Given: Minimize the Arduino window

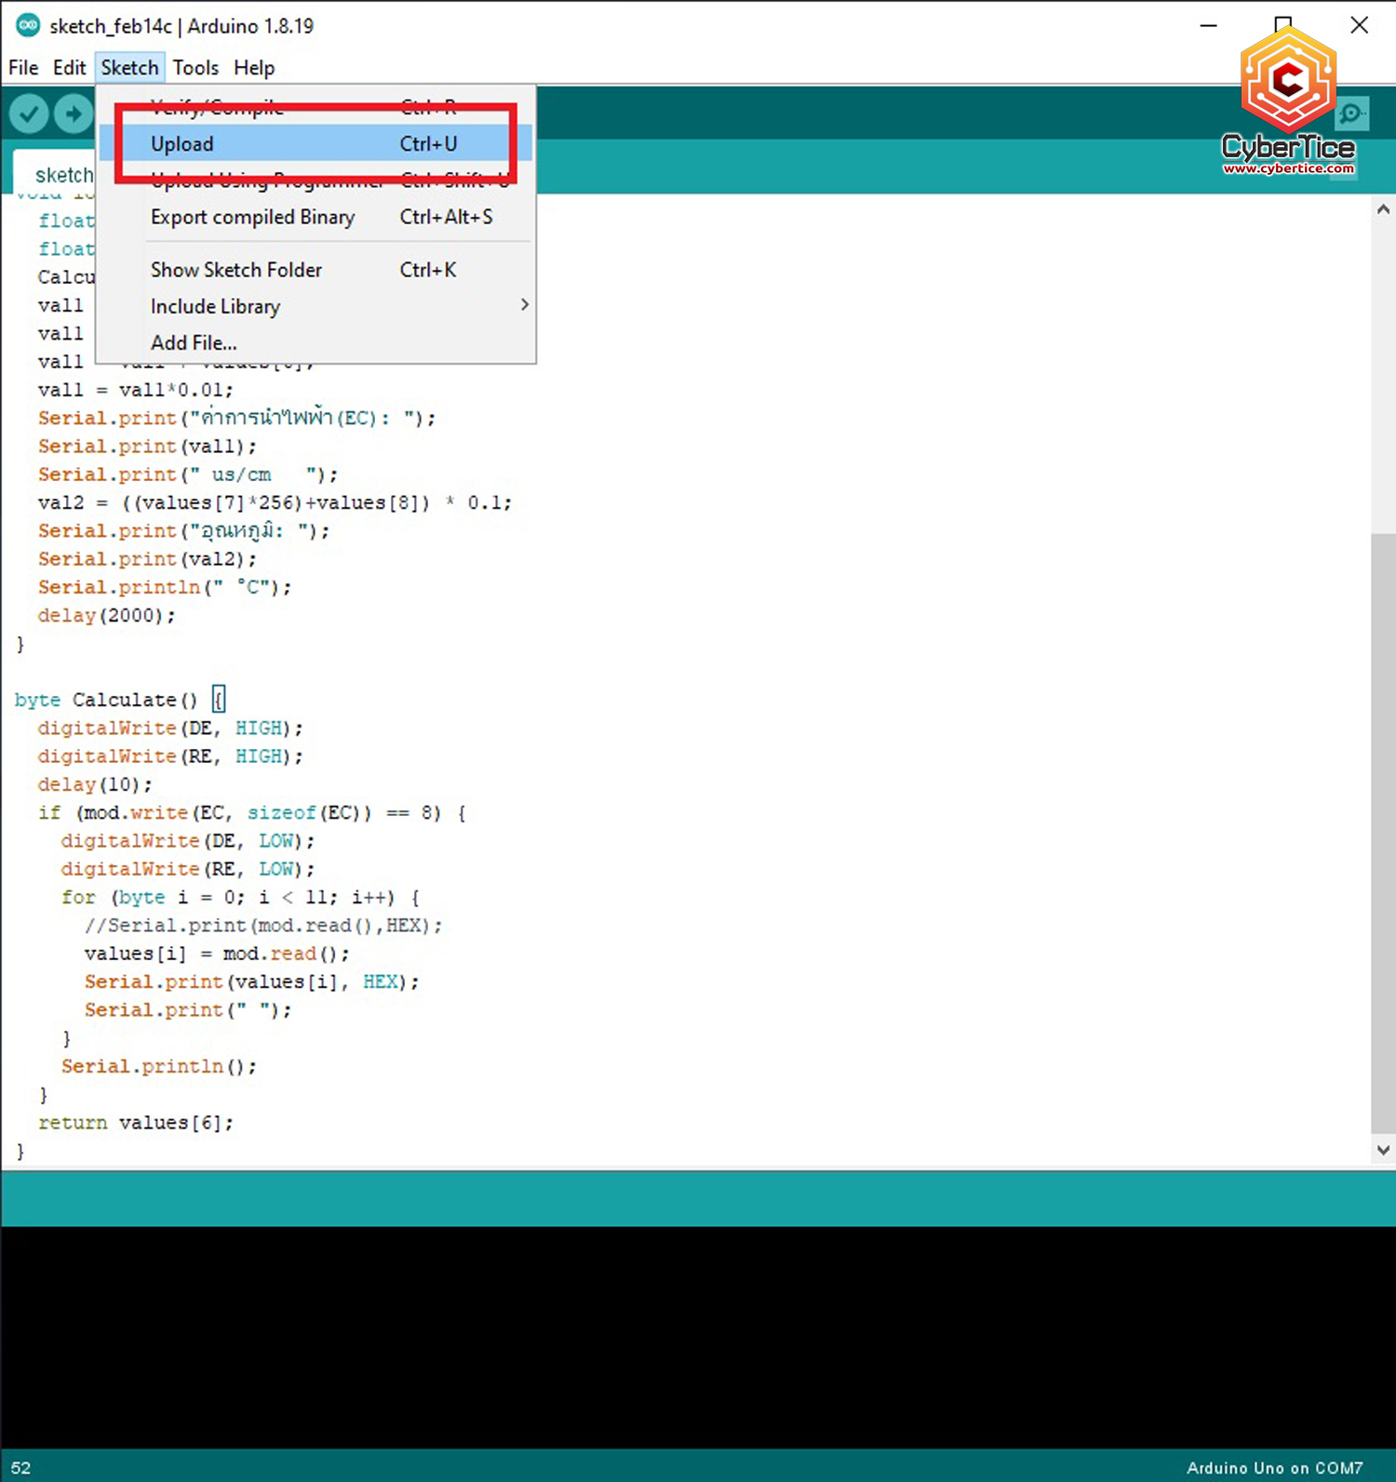Looking at the screenshot, I should [1209, 25].
